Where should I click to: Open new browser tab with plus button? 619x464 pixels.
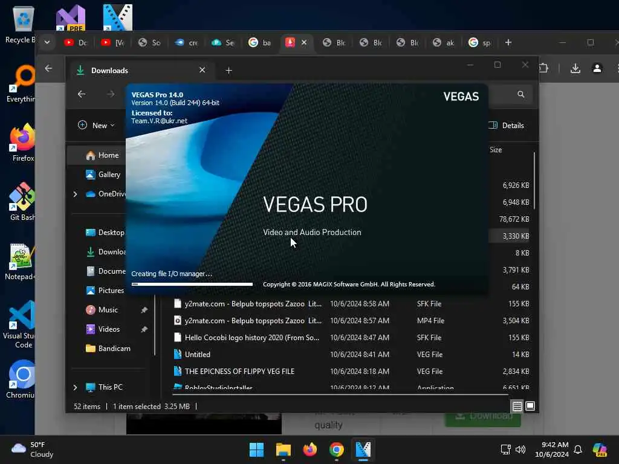click(508, 42)
